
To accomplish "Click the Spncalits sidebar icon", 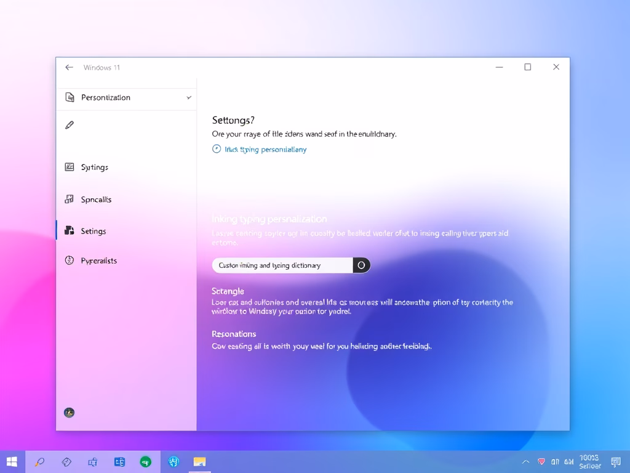I will coord(70,199).
